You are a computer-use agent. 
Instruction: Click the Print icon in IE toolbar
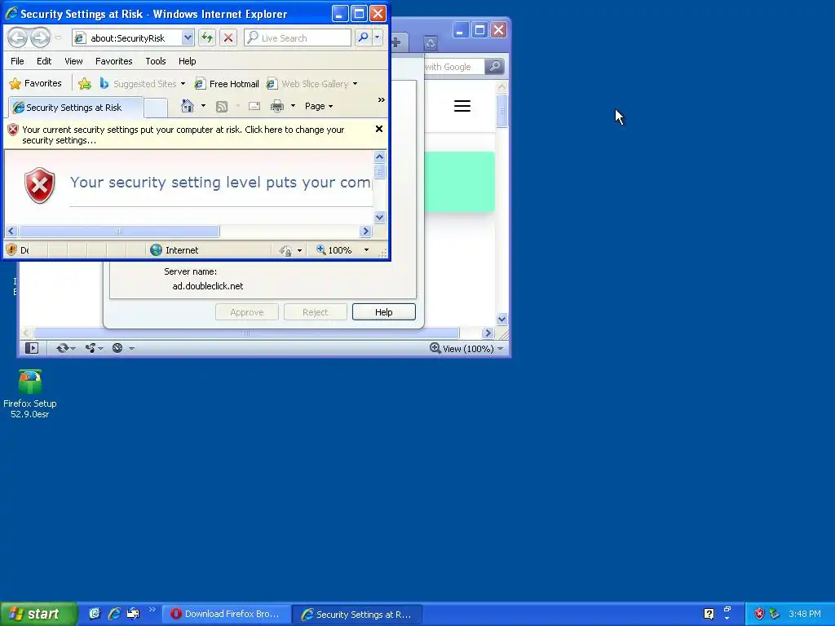pyautogui.click(x=277, y=107)
